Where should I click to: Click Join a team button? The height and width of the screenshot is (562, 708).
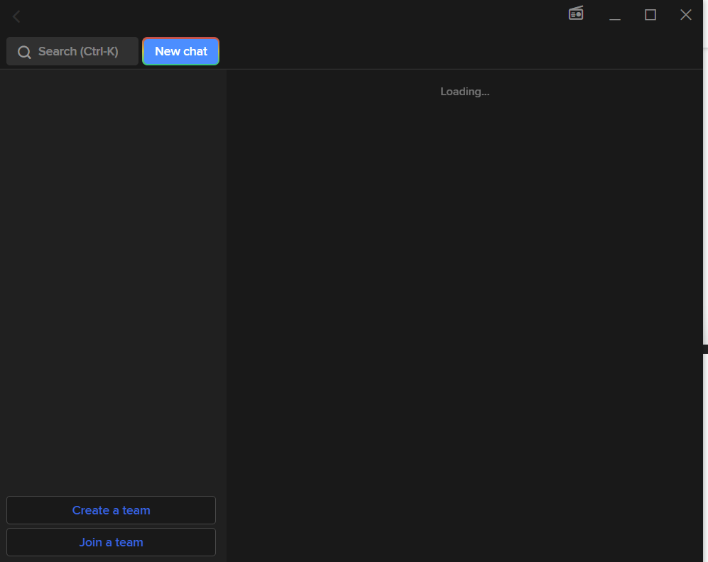(111, 542)
